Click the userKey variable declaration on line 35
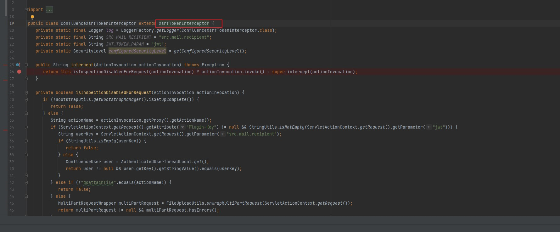 (x=85, y=134)
